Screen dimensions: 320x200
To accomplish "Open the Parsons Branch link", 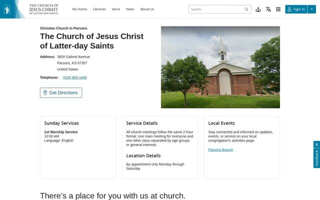I will click(220, 150).
